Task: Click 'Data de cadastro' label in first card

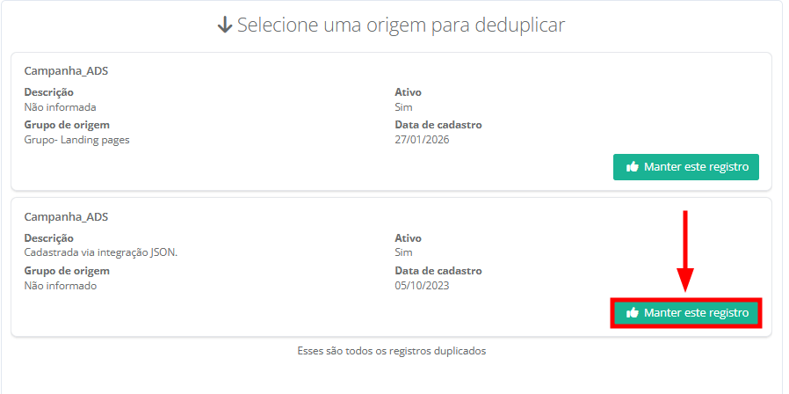Action: (x=438, y=125)
